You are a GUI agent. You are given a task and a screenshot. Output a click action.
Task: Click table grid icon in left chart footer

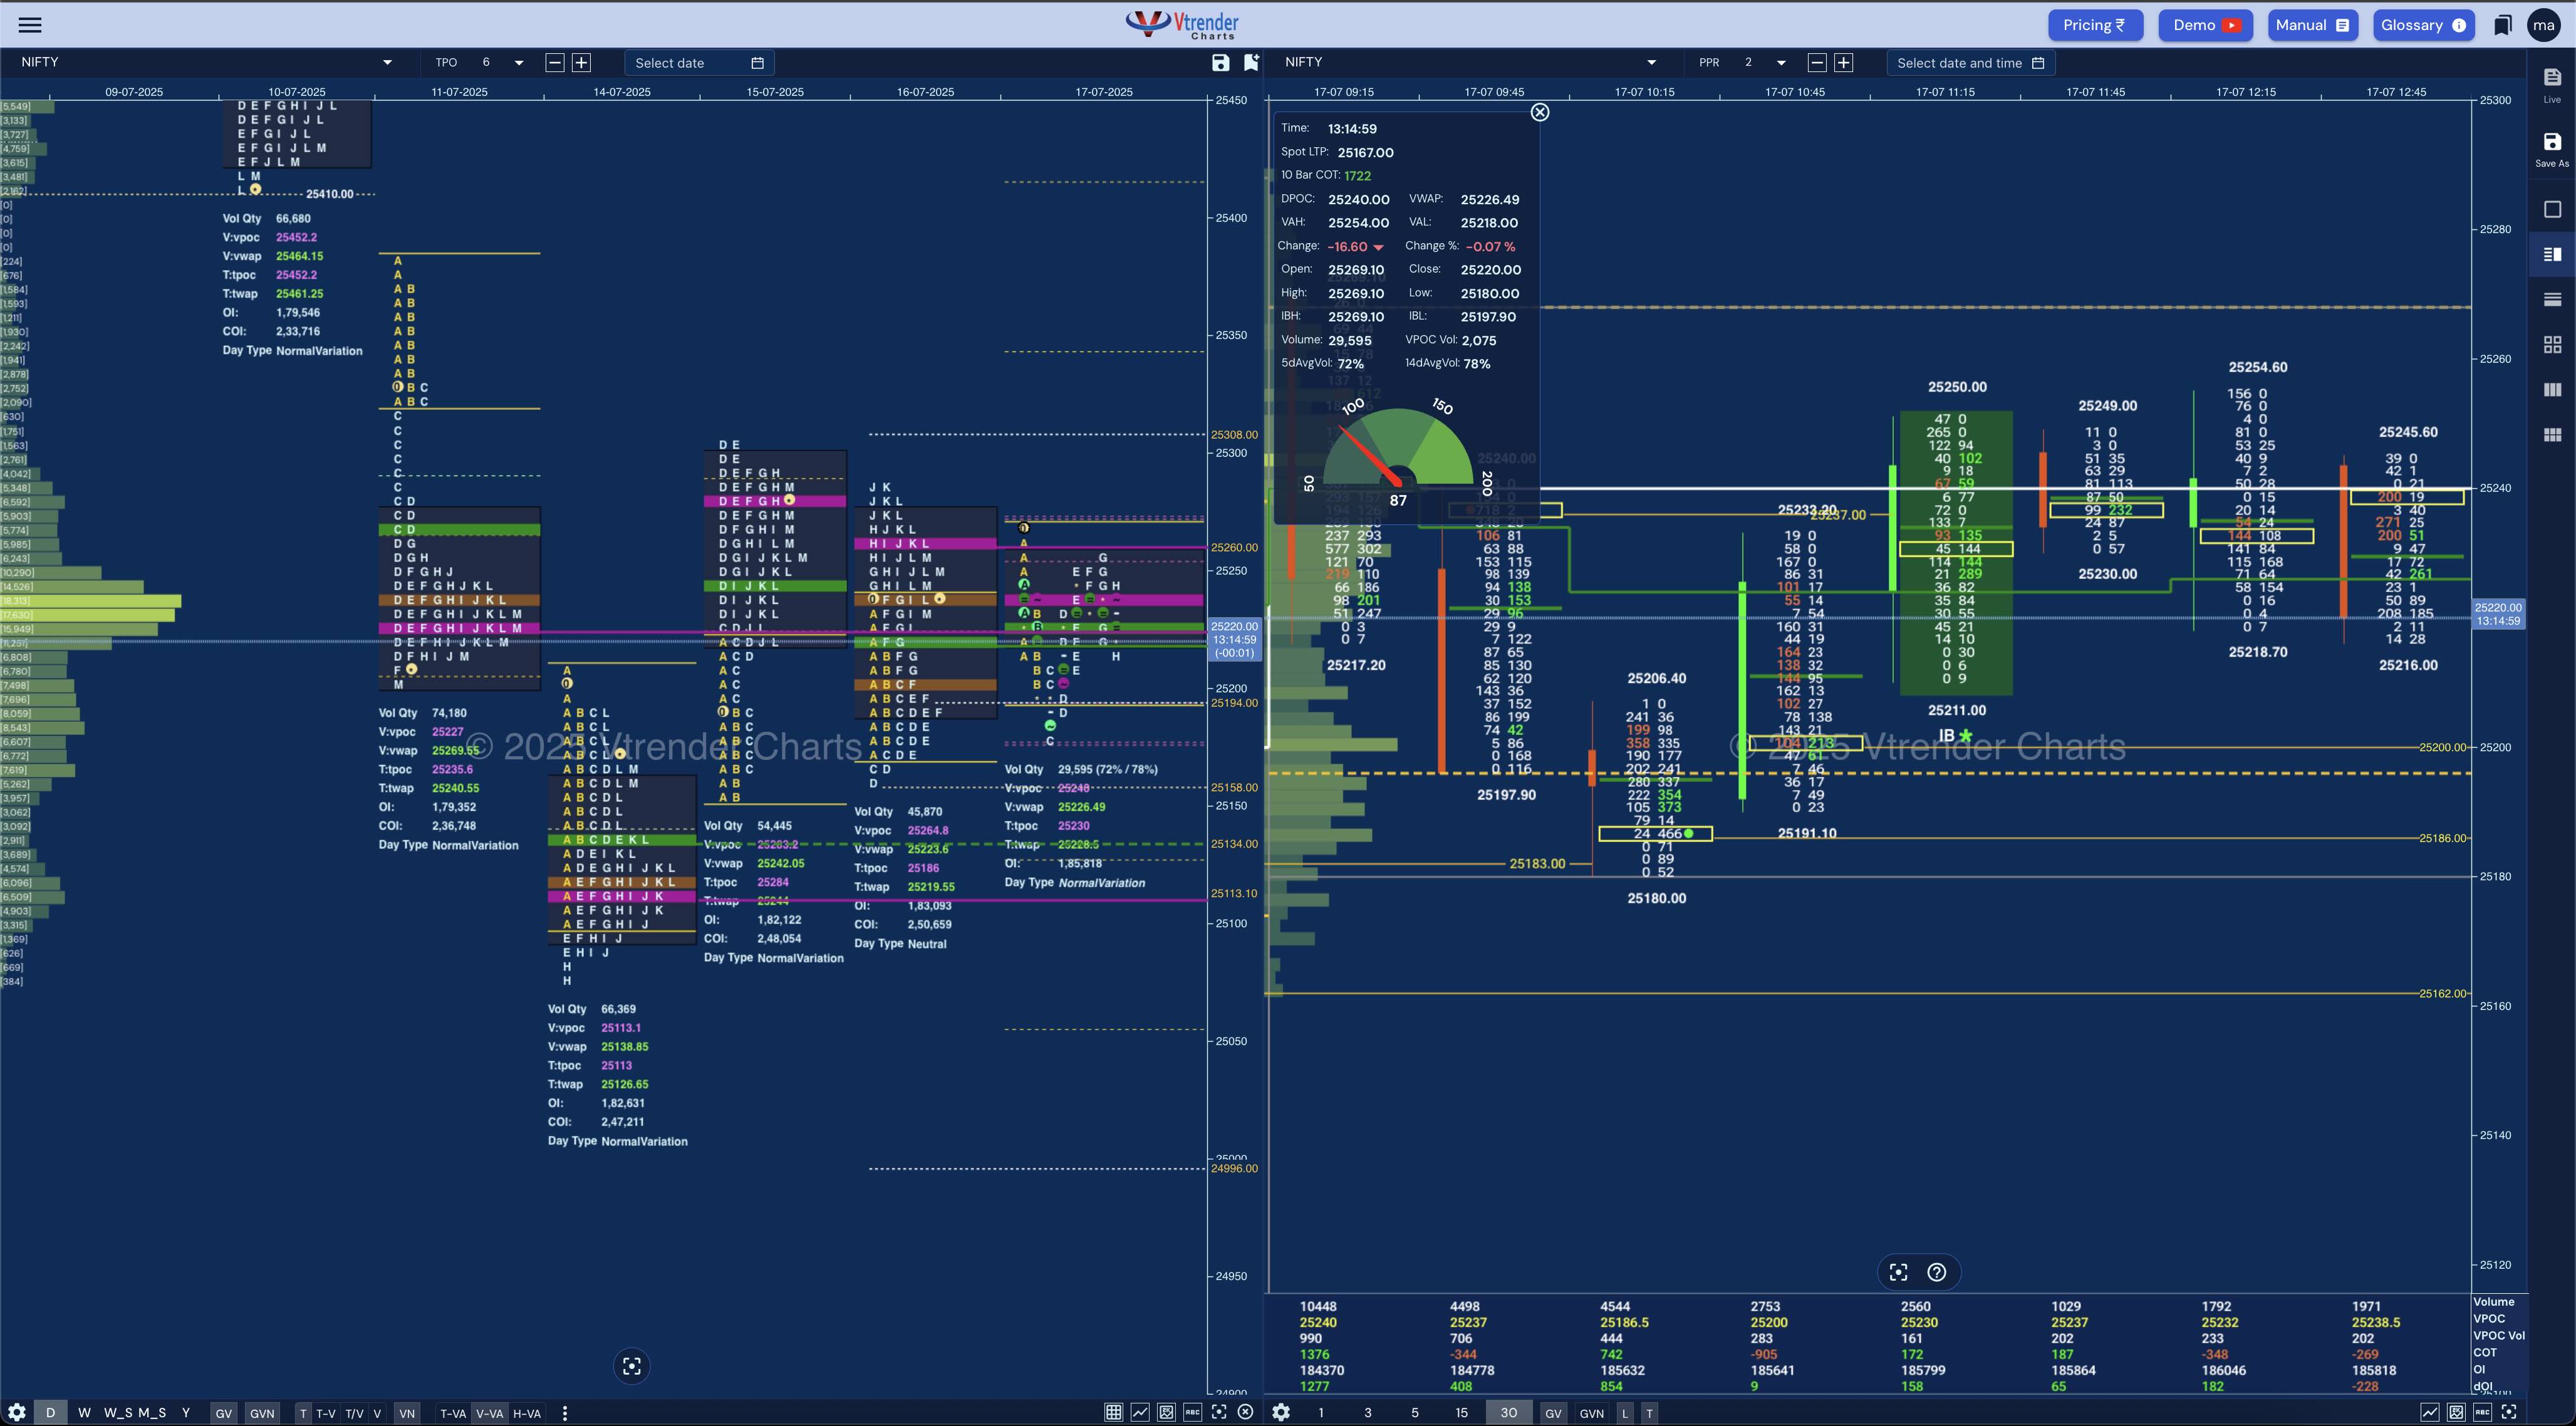[1113, 1412]
